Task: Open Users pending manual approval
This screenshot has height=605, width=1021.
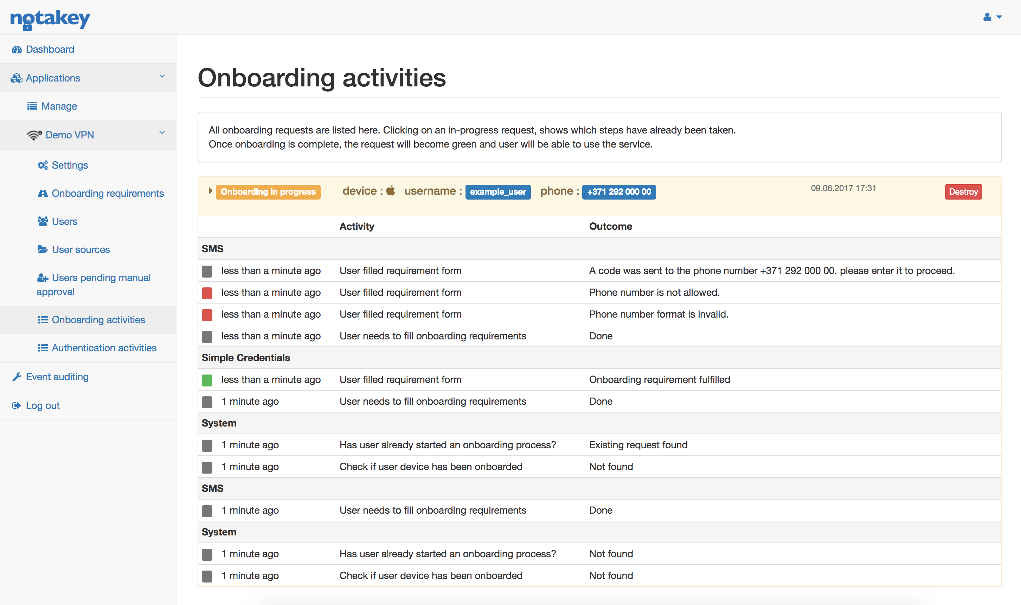Action: tap(94, 285)
